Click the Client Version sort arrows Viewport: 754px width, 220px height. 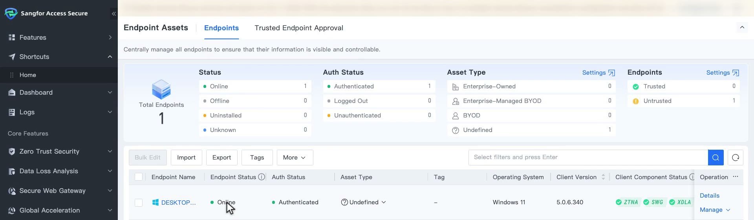[x=603, y=177]
